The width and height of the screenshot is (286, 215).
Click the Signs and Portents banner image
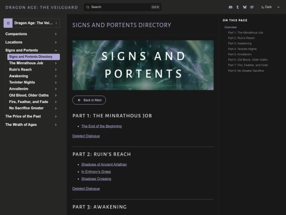pyautogui.click(x=143, y=65)
